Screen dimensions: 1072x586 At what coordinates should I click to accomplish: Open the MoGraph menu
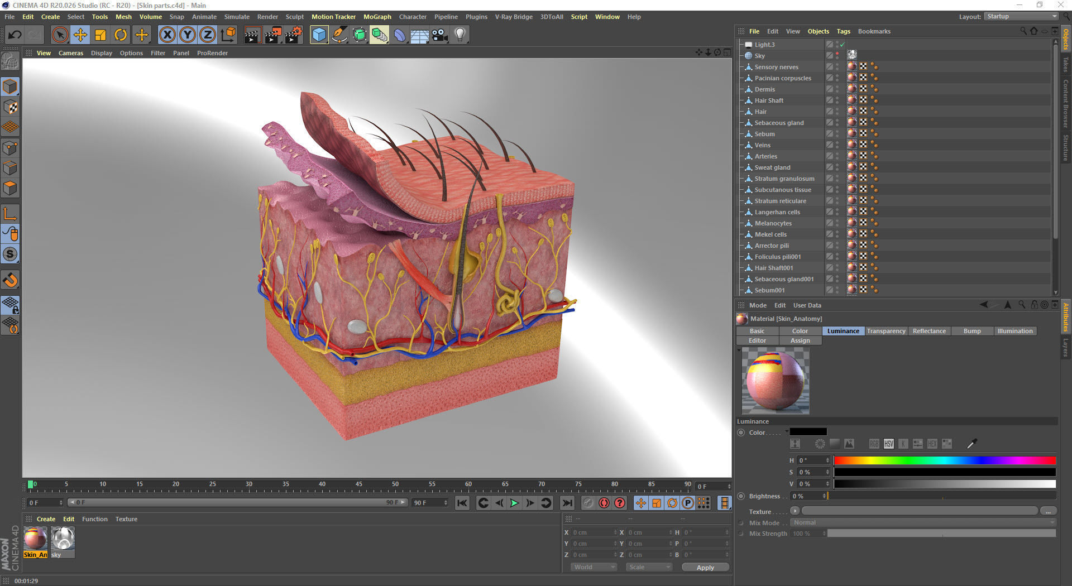click(x=377, y=17)
